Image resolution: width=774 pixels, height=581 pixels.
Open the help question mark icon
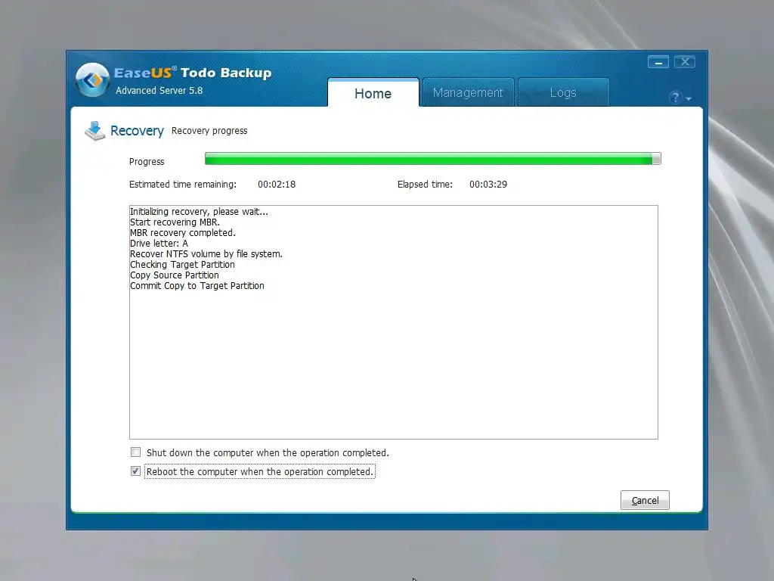675,98
